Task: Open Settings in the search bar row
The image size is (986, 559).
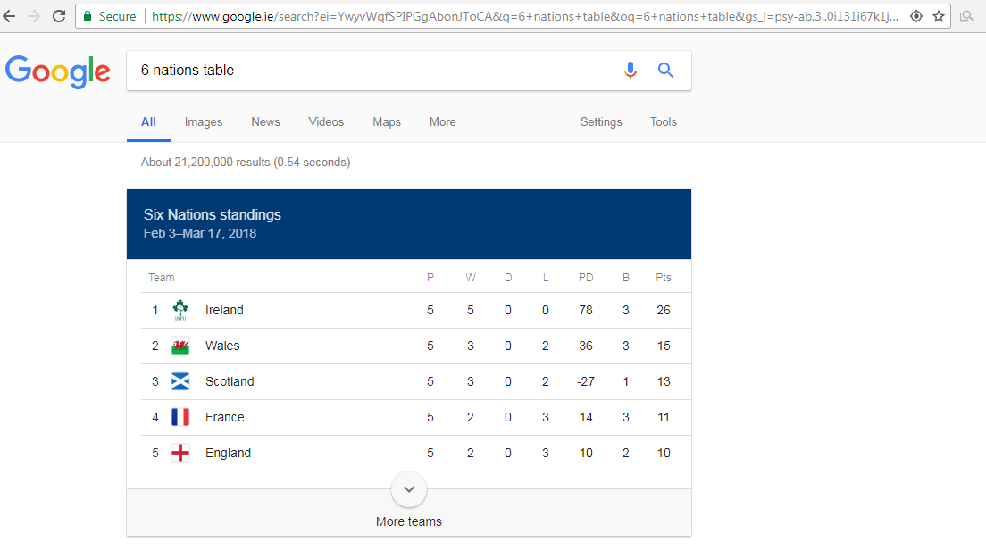Action: pos(601,122)
